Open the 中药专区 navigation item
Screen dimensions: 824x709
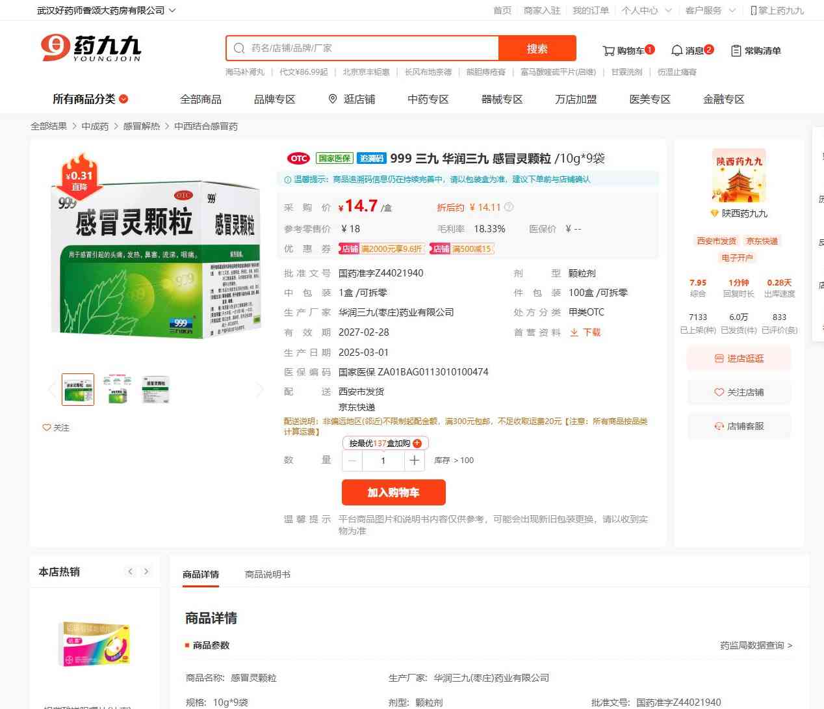[428, 99]
